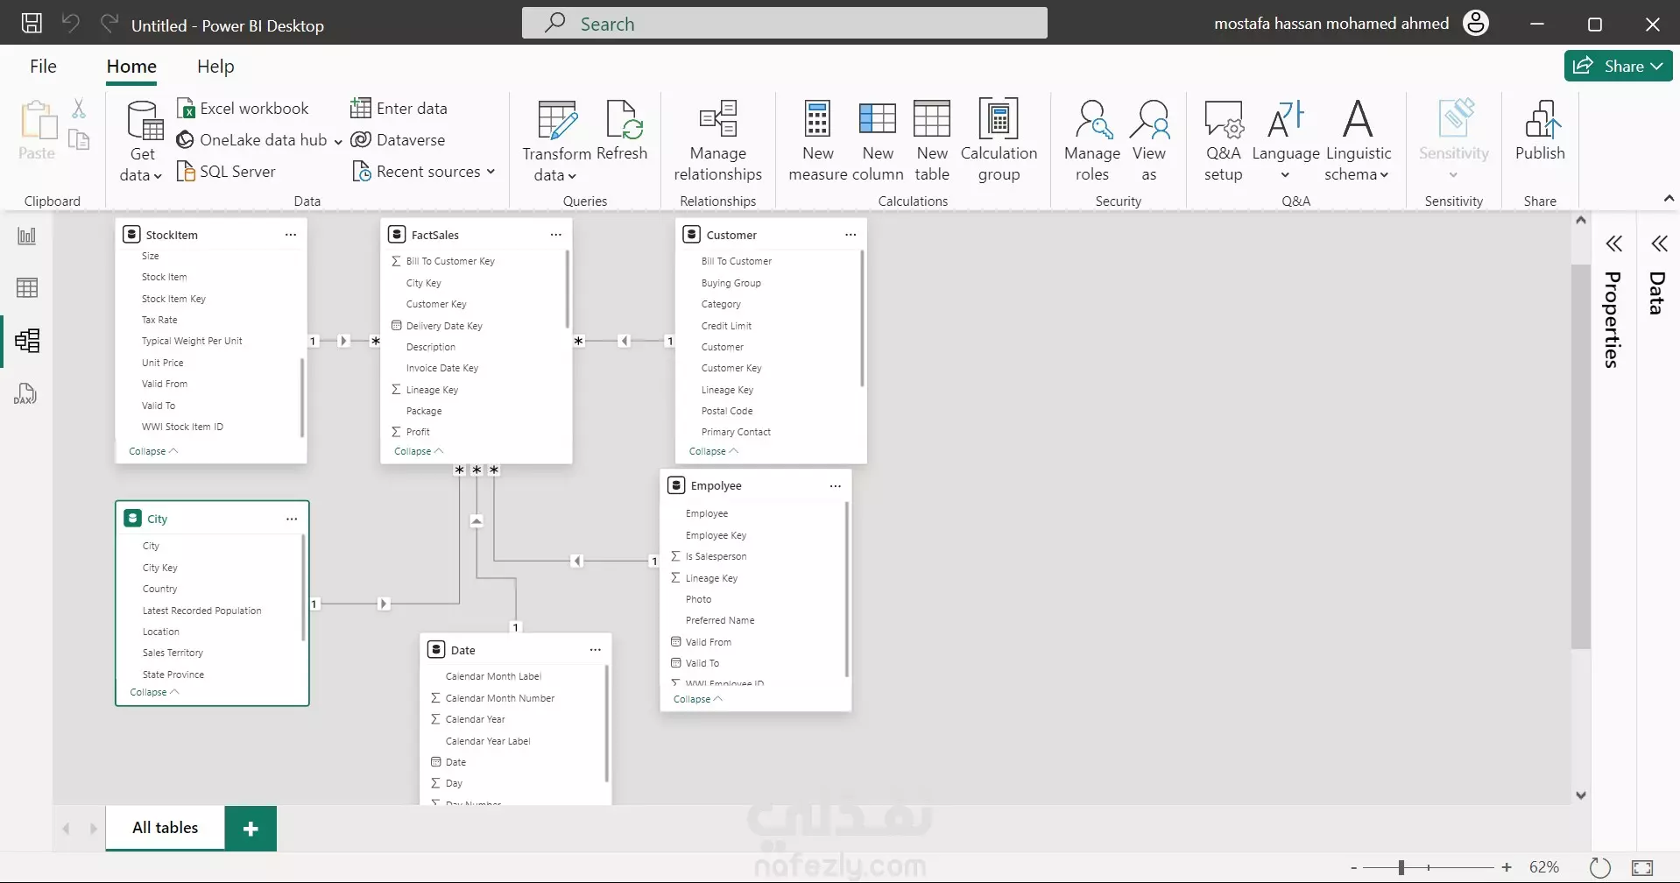The image size is (1680, 883).
Task: Open Manage relationships dialog
Action: pos(718,141)
